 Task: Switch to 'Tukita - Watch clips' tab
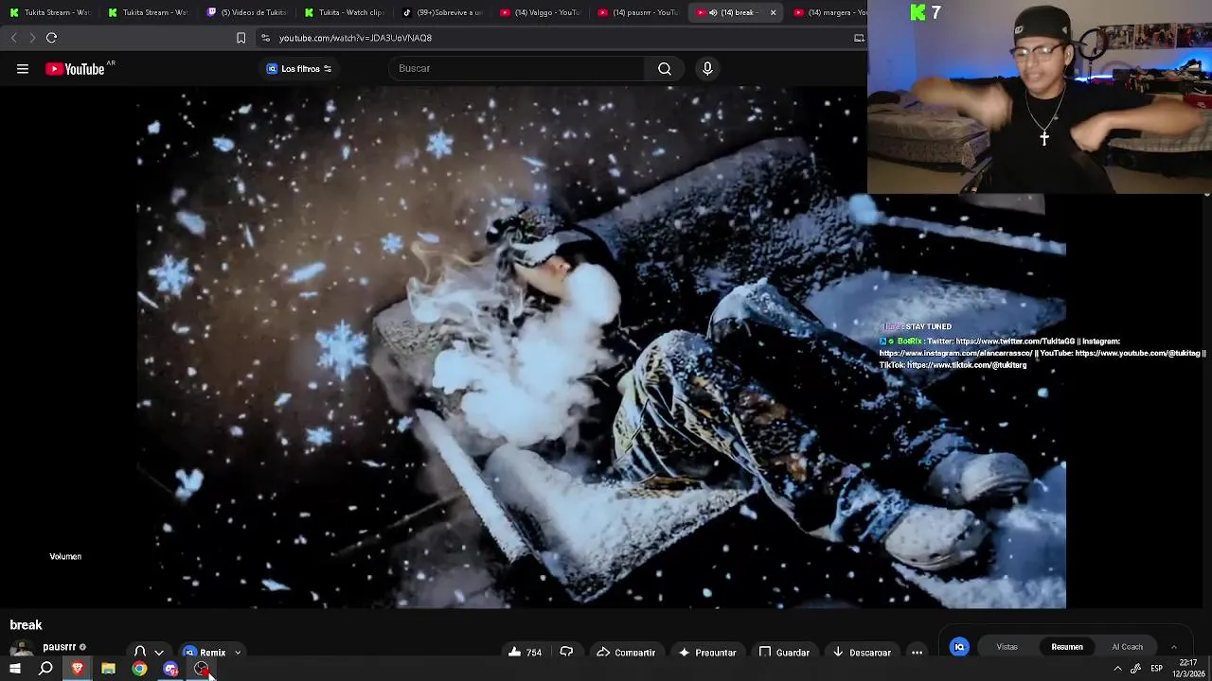[x=344, y=12]
